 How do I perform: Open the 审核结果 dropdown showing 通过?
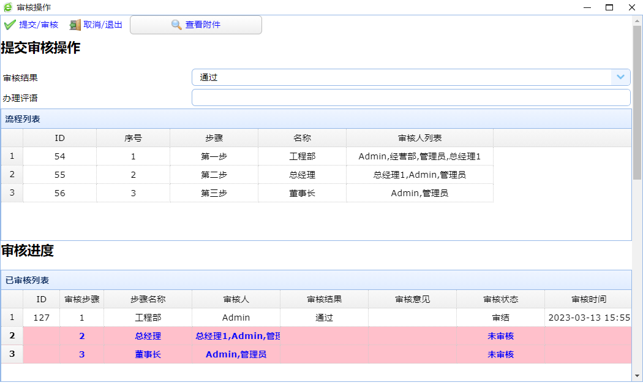click(x=620, y=77)
